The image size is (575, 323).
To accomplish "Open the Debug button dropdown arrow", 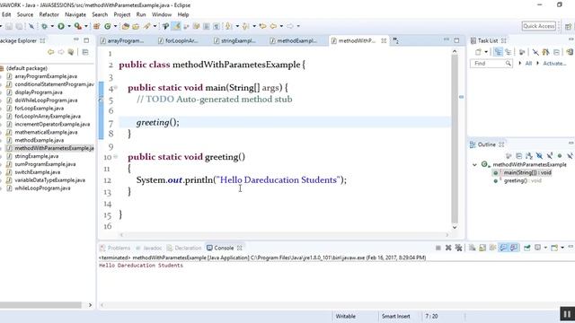I will click(52, 26).
